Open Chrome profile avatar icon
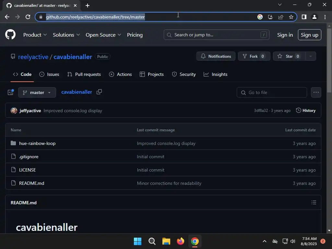The image size is (332, 249). tap(314, 17)
